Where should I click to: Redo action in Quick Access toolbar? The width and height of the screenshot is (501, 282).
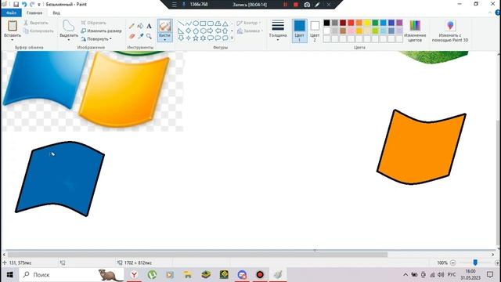(x=32, y=5)
